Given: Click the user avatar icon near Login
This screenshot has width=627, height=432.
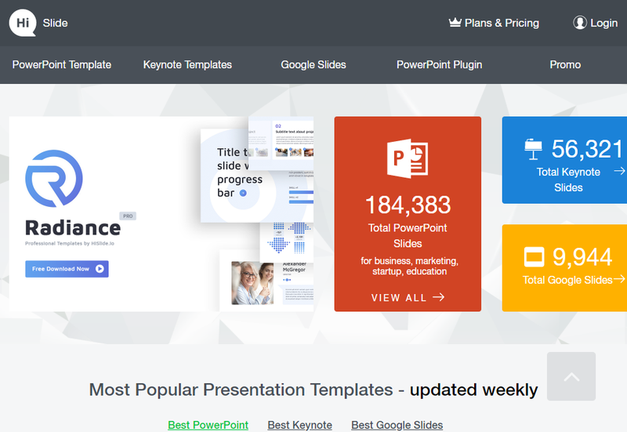Looking at the screenshot, I should coord(580,23).
